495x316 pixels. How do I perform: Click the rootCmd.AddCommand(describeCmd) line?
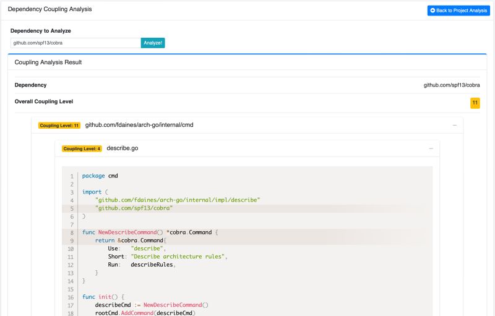pos(145,313)
